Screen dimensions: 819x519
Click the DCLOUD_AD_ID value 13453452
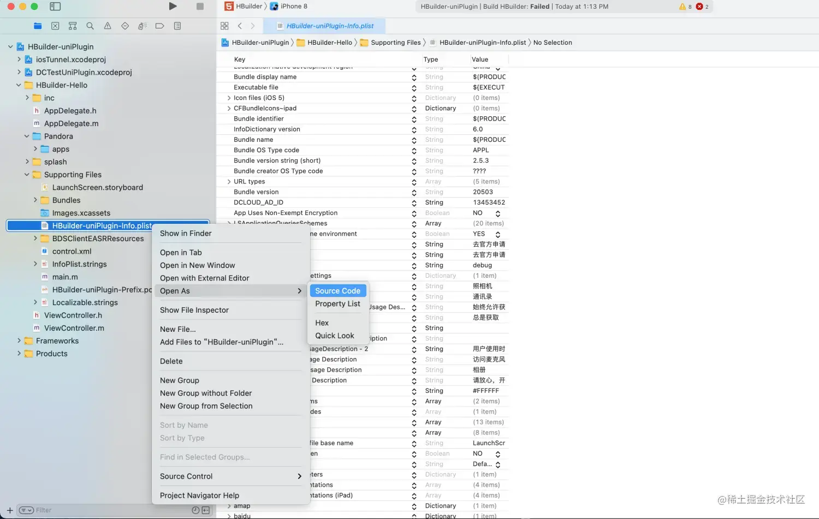[x=489, y=202]
